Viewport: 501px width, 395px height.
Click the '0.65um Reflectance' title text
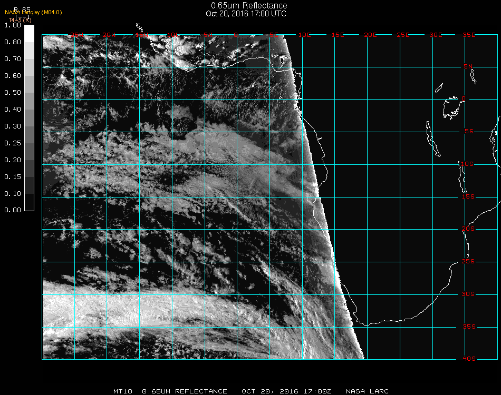[x=249, y=5]
